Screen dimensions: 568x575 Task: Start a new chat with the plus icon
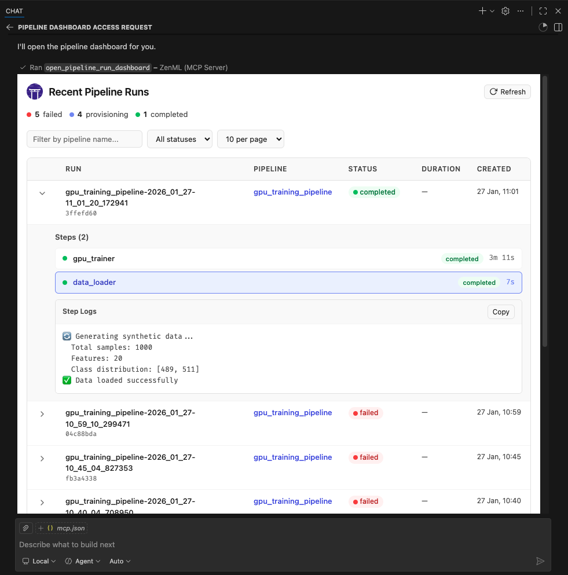click(x=482, y=10)
